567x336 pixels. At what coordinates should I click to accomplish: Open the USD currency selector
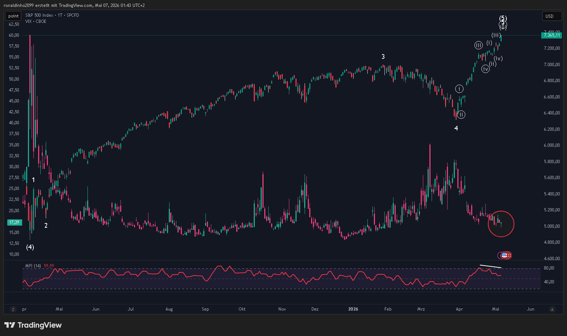tap(551, 16)
